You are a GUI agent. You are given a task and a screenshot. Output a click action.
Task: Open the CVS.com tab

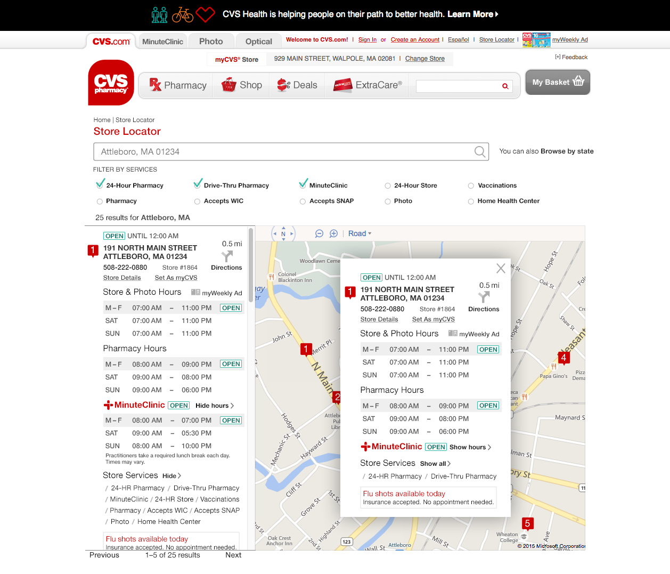(x=111, y=42)
